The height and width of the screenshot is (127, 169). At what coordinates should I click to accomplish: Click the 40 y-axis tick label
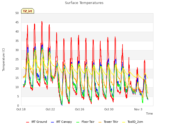(x=17, y=32)
